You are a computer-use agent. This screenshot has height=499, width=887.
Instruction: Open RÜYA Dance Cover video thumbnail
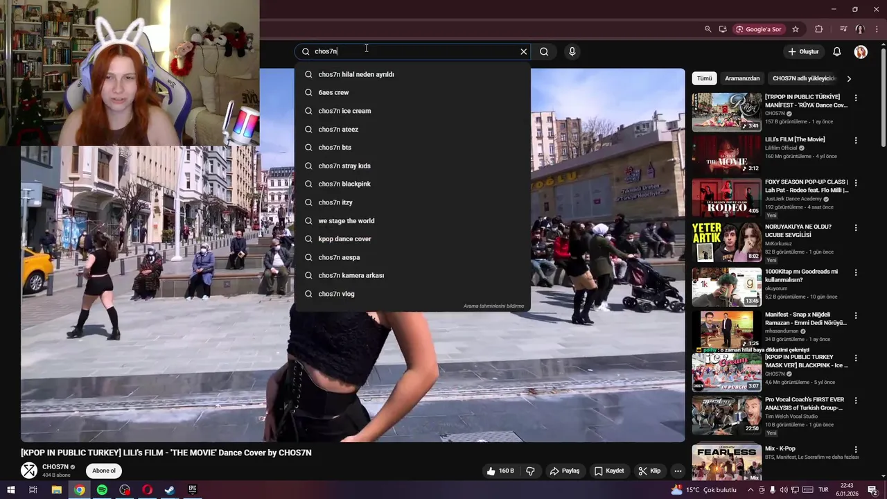coord(726,112)
